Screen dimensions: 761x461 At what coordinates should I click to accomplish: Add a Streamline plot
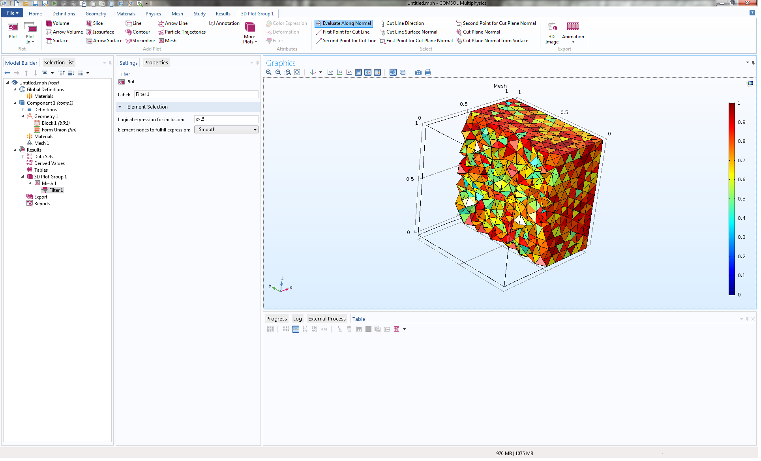pyautogui.click(x=140, y=41)
